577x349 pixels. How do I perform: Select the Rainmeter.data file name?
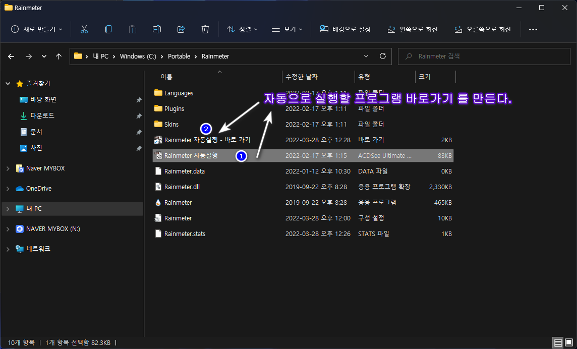185,171
